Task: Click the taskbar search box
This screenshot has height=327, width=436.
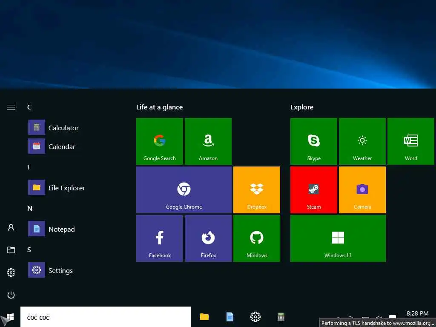Action: click(106, 317)
